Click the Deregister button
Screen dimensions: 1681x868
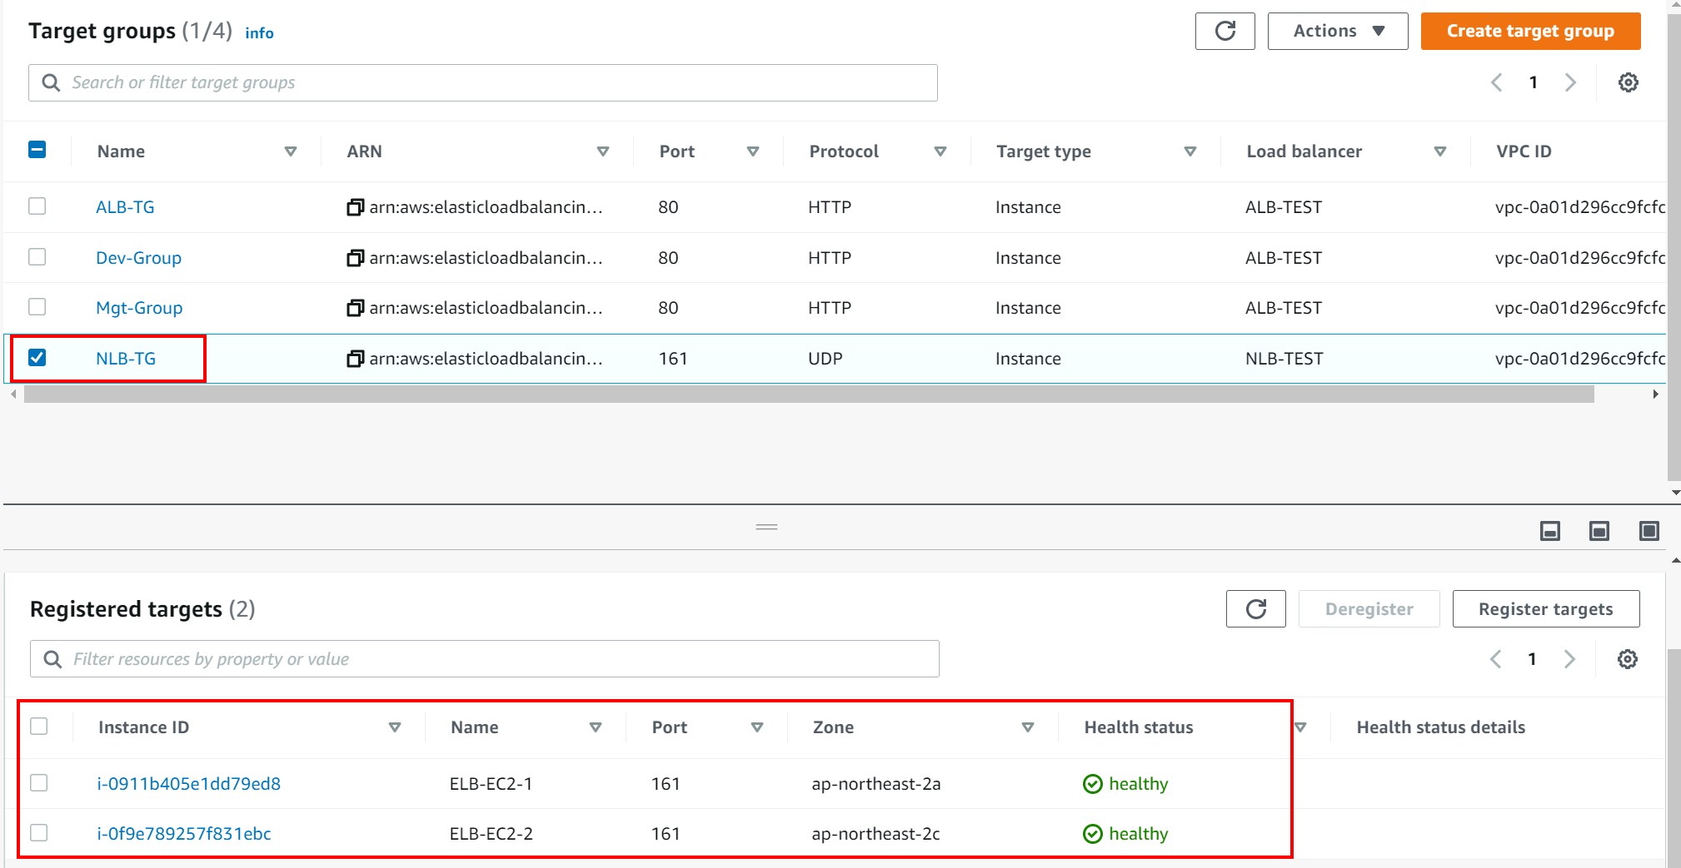point(1369,609)
